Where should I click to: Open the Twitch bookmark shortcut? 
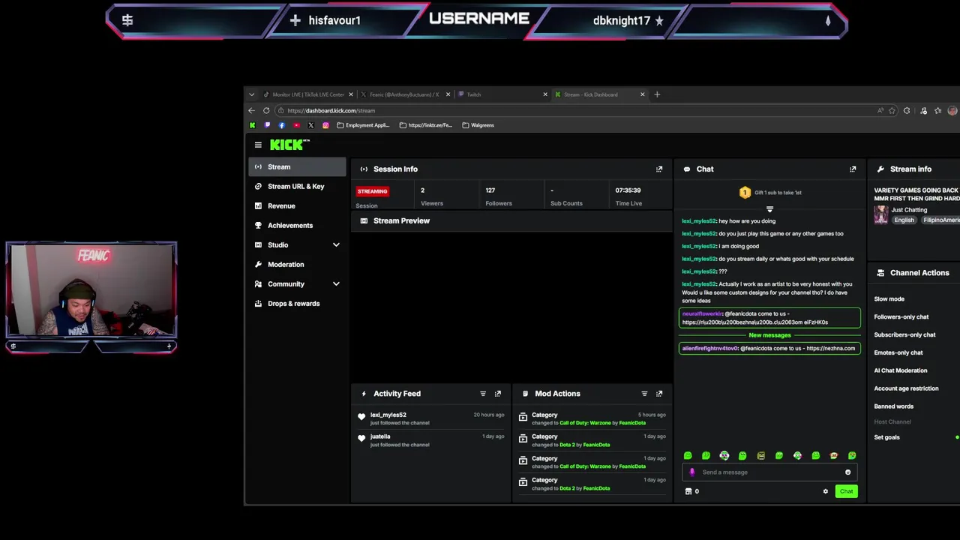[x=267, y=125]
